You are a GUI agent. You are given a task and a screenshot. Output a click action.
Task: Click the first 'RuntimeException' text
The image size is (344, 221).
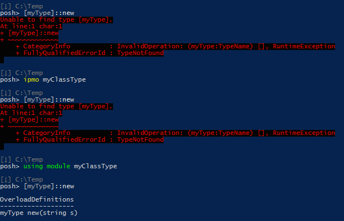click(304, 47)
